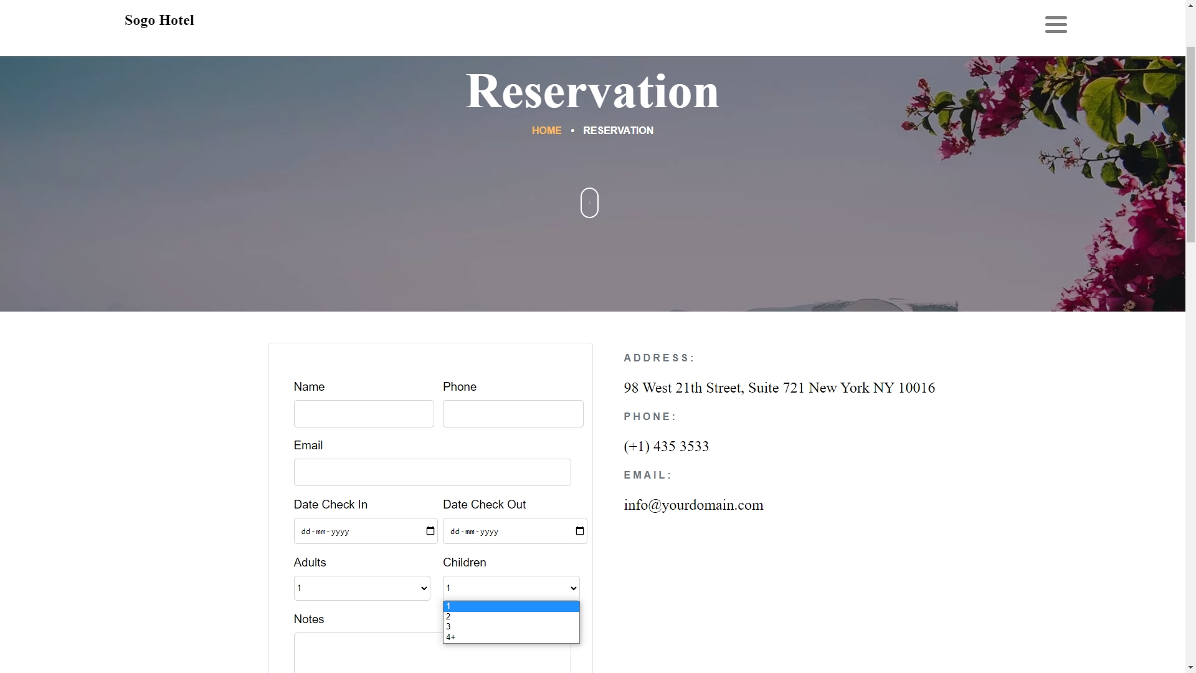Image resolution: width=1196 pixels, height=673 pixels.
Task: Click inside the Name input field
Action: pyautogui.click(x=363, y=413)
